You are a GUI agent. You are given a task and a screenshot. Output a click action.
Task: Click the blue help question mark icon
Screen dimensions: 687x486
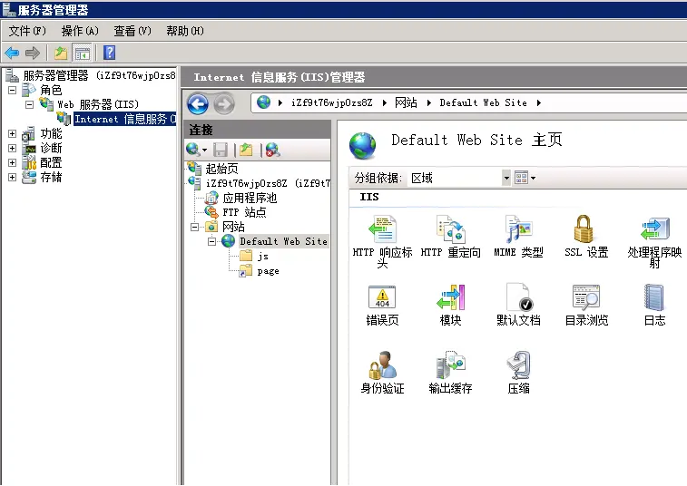point(110,53)
